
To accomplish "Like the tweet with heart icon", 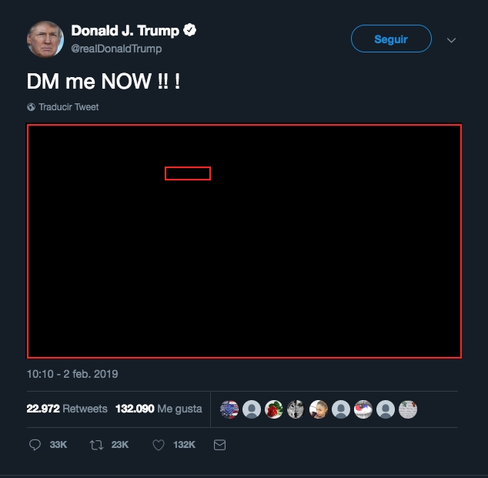I will tap(159, 445).
